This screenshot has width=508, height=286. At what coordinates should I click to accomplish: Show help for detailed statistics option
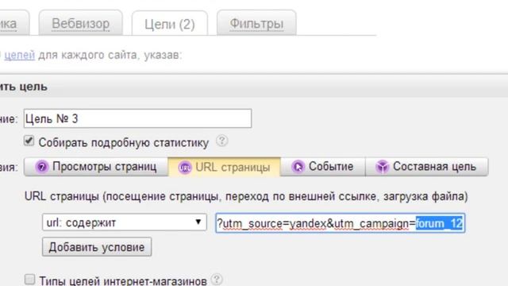(222, 141)
